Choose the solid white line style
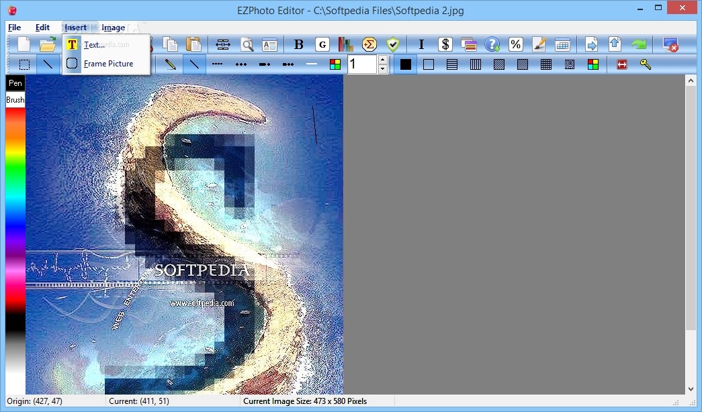This screenshot has height=412, width=702. click(312, 64)
